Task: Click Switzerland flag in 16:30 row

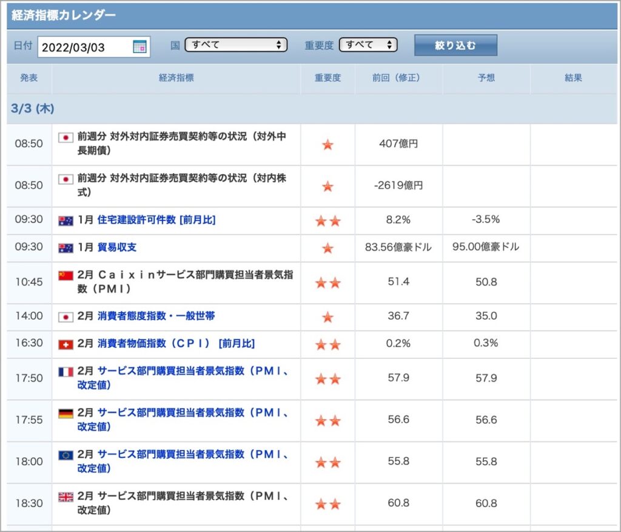Action: (x=65, y=345)
